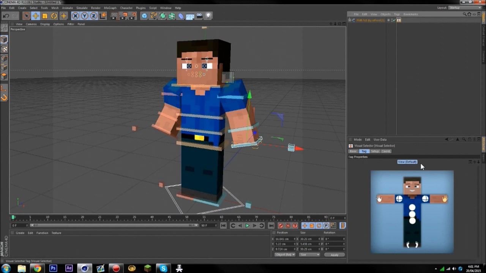Toggle the Parameter keyframe recording button

pos(326,226)
